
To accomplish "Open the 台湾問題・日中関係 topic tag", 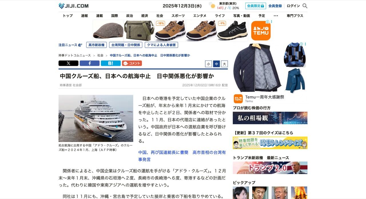I will pos(126,45).
